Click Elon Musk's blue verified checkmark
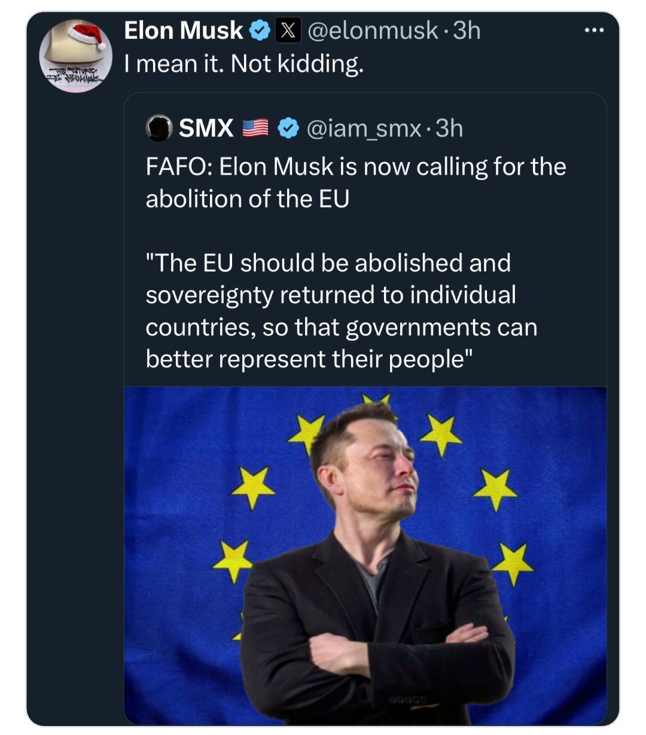 (x=260, y=31)
